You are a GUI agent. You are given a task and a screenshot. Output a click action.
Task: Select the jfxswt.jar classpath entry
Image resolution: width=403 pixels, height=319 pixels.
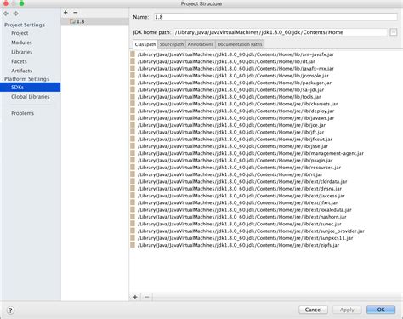(x=235, y=140)
